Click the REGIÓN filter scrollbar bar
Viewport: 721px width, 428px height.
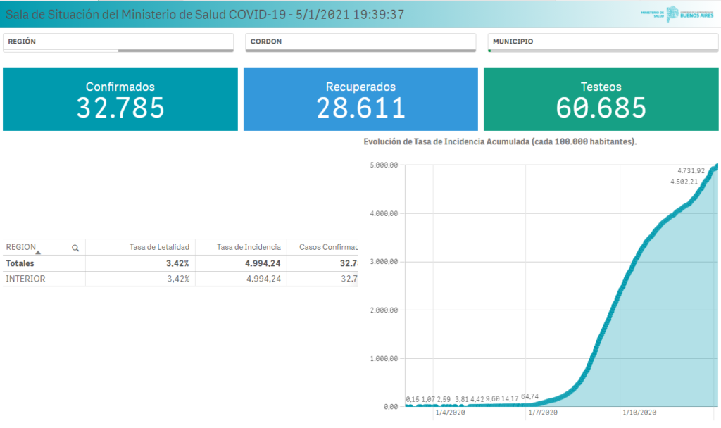[x=175, y=51]
